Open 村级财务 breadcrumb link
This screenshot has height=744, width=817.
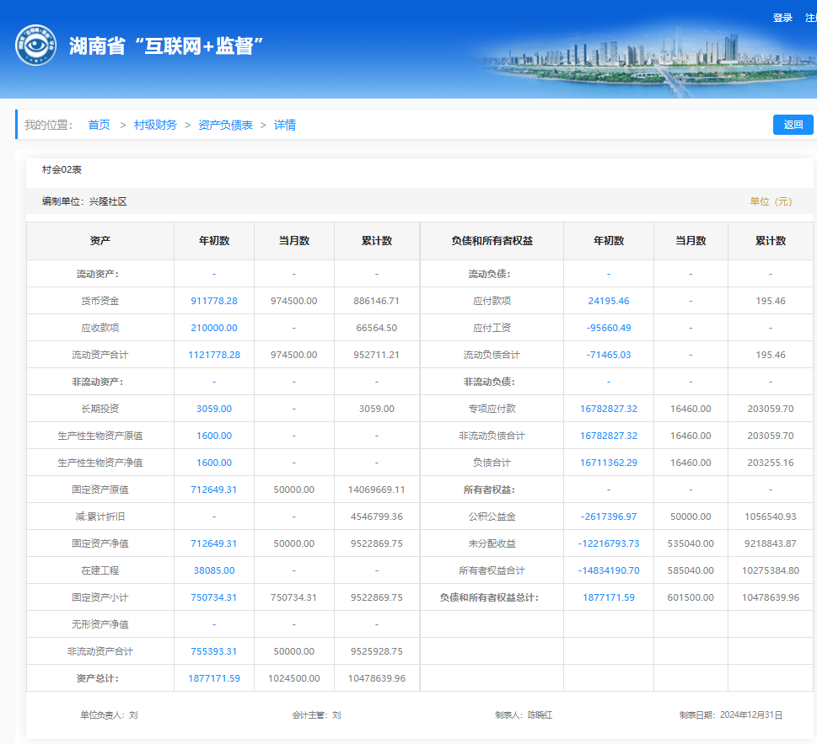[155, 125]
